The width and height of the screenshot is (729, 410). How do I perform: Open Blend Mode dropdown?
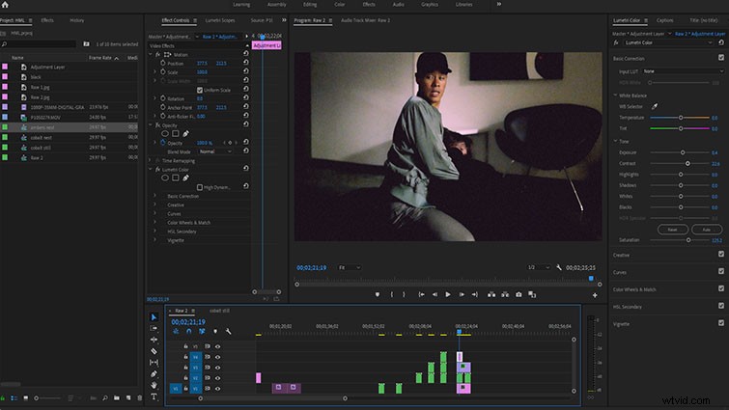(x=215, y=151)
